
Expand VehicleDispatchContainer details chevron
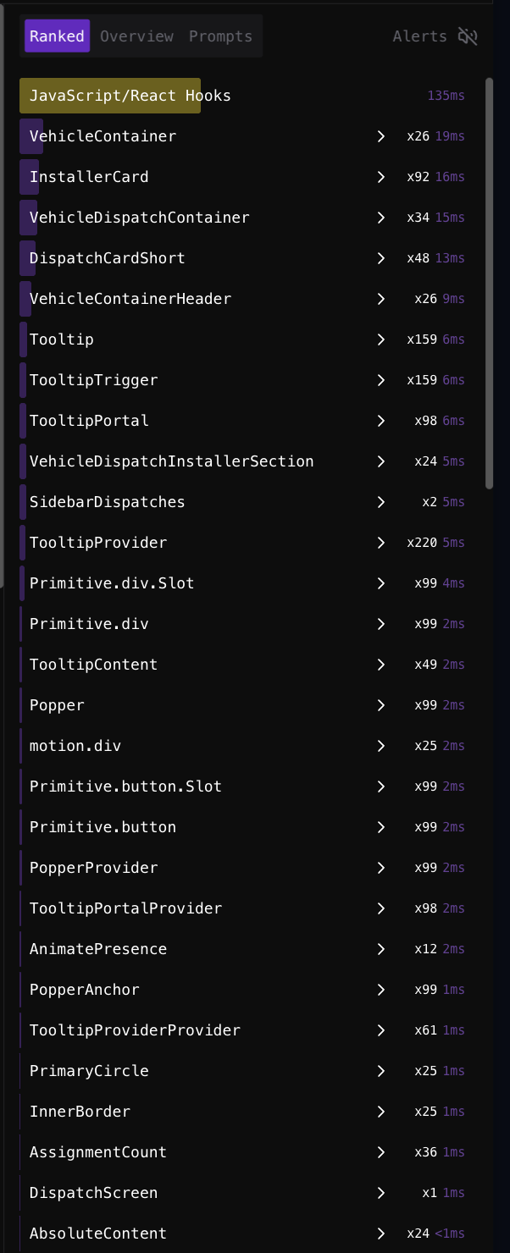(381, 218)
